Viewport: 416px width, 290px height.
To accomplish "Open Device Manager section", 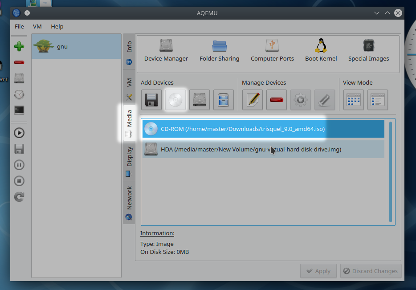I will [166, 50].
